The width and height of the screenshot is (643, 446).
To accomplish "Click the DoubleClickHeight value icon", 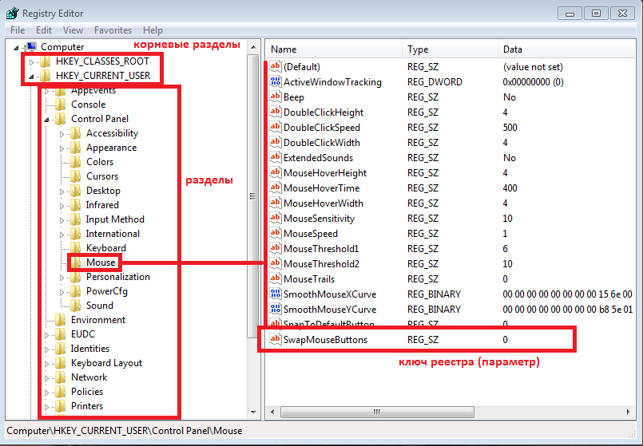I will coord(275,112).
